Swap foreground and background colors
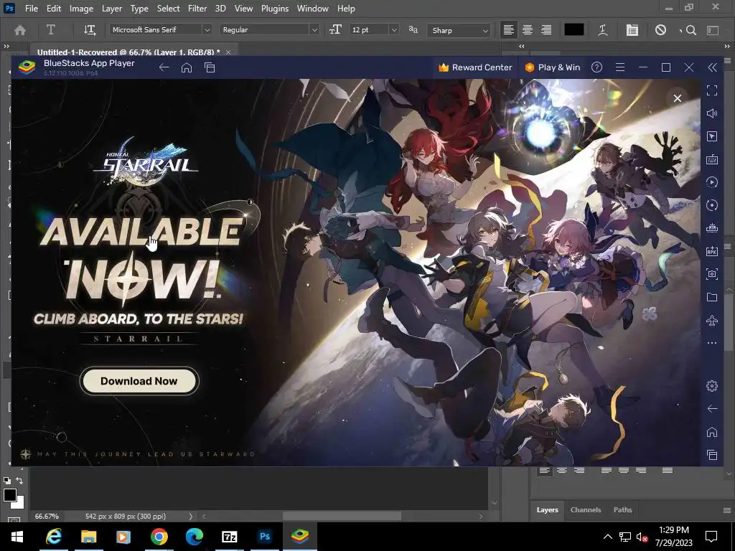The image size is (735, 551). click(19, 481)
